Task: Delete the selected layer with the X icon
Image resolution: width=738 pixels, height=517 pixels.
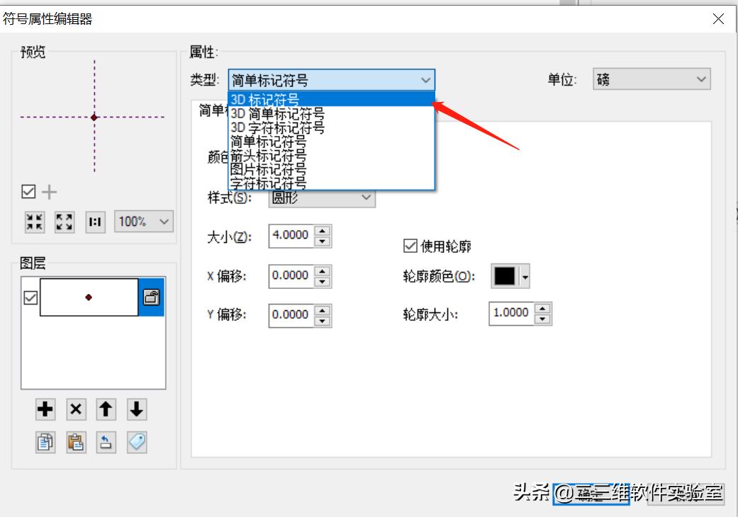Action: coord(76,409)
